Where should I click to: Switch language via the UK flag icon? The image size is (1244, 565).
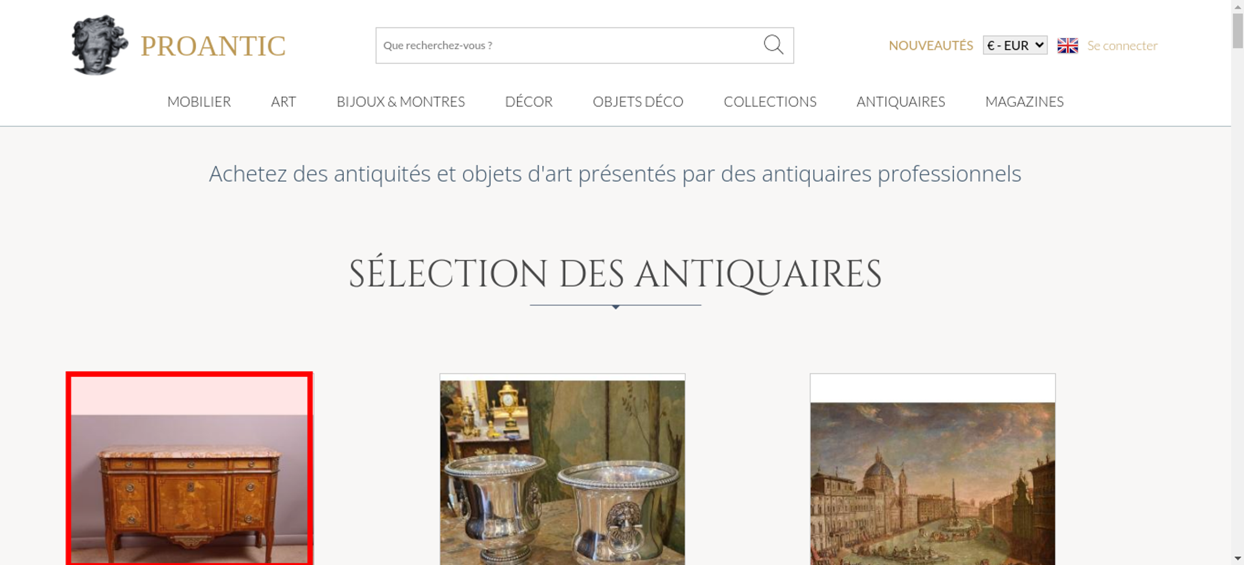pos(1067,45)
